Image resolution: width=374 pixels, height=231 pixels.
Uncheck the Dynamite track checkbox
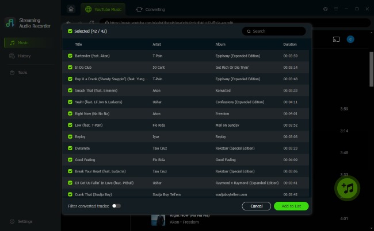coord(70,148)
